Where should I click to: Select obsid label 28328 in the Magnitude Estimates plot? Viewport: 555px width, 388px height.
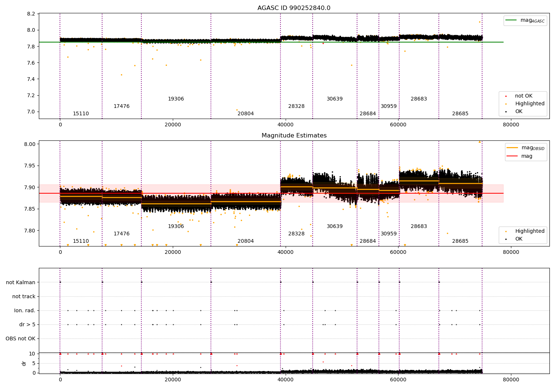296,234
